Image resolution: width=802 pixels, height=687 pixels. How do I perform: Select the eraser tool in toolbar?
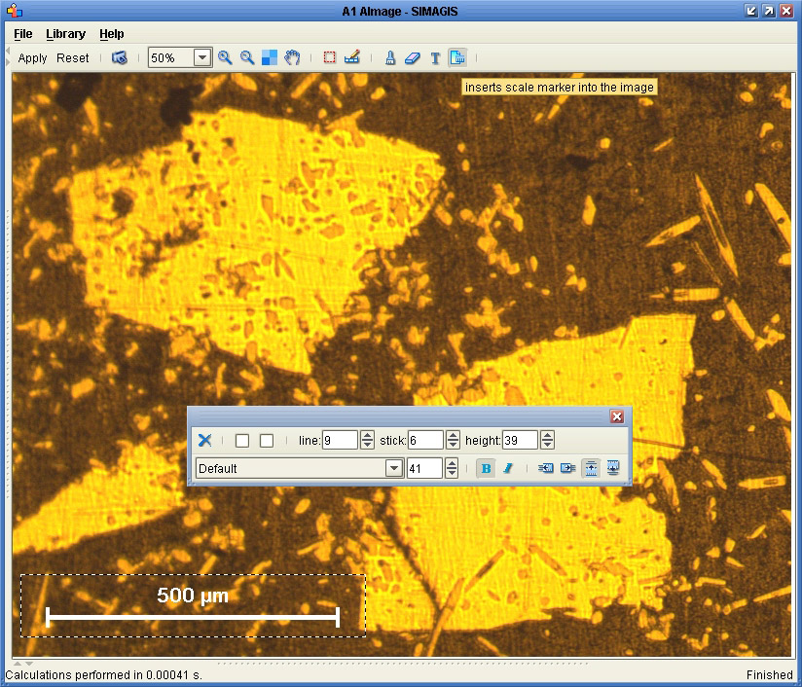(x=412, y=57)
